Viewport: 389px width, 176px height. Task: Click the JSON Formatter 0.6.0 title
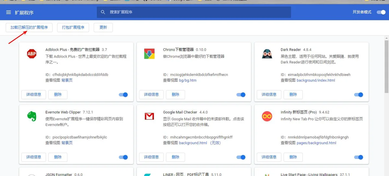click(64, 174)
